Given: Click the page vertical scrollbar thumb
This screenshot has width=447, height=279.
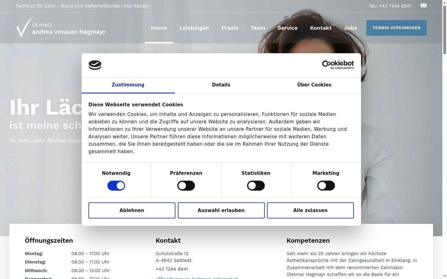Looking at the screenshot, I should pyautogui.click(x=445, y=30).
